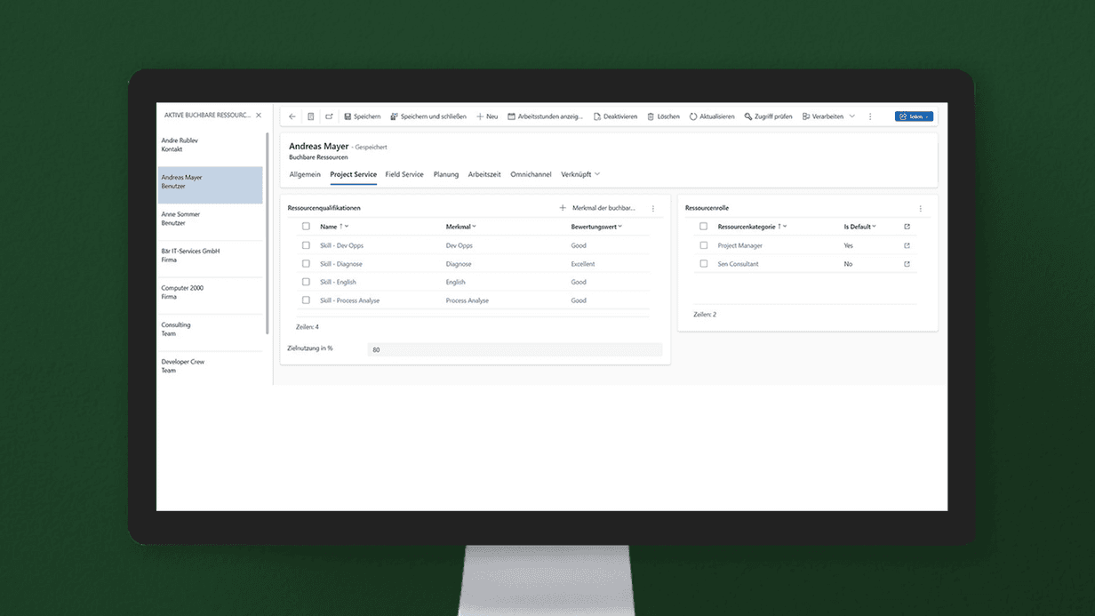
Task: Open the Bewertungswert column header dropdown
Action: [620, 227]
